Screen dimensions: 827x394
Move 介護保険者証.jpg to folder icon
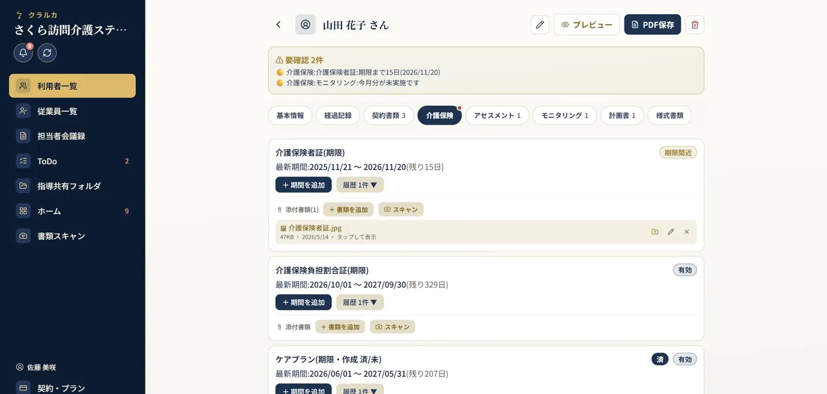point(655,232)
